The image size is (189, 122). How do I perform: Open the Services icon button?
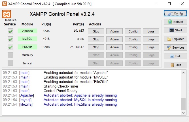click(169, 47)
